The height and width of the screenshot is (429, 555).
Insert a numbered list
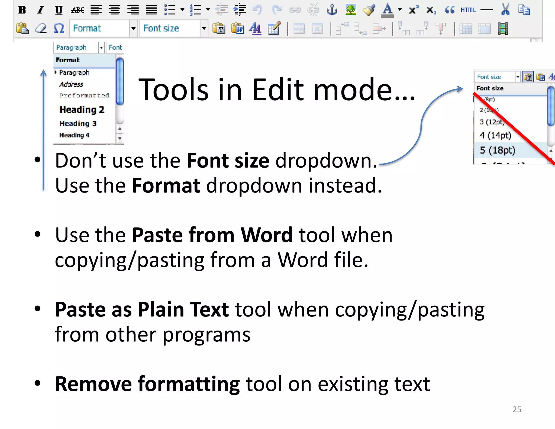click(x=196, y=10)
